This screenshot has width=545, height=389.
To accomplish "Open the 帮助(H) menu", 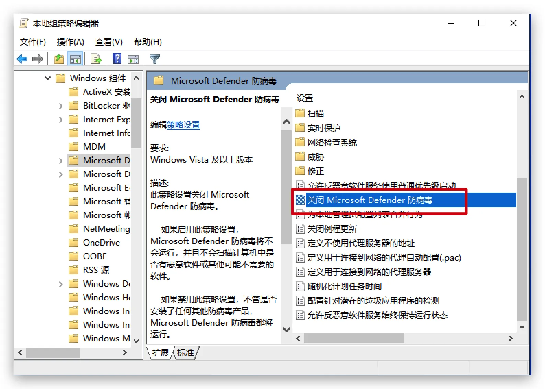I will (148, 42).
